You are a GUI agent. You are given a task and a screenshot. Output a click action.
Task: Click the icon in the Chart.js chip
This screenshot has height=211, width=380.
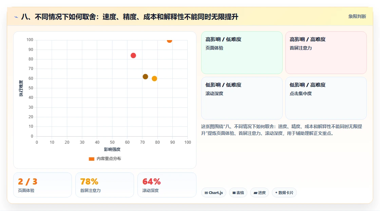point(206,193)
